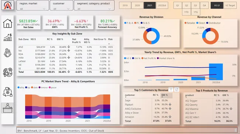Viewport: 240px width, 134px height.
Task: Switch to VS LY comparison
Action: click(x=217, y=6)
